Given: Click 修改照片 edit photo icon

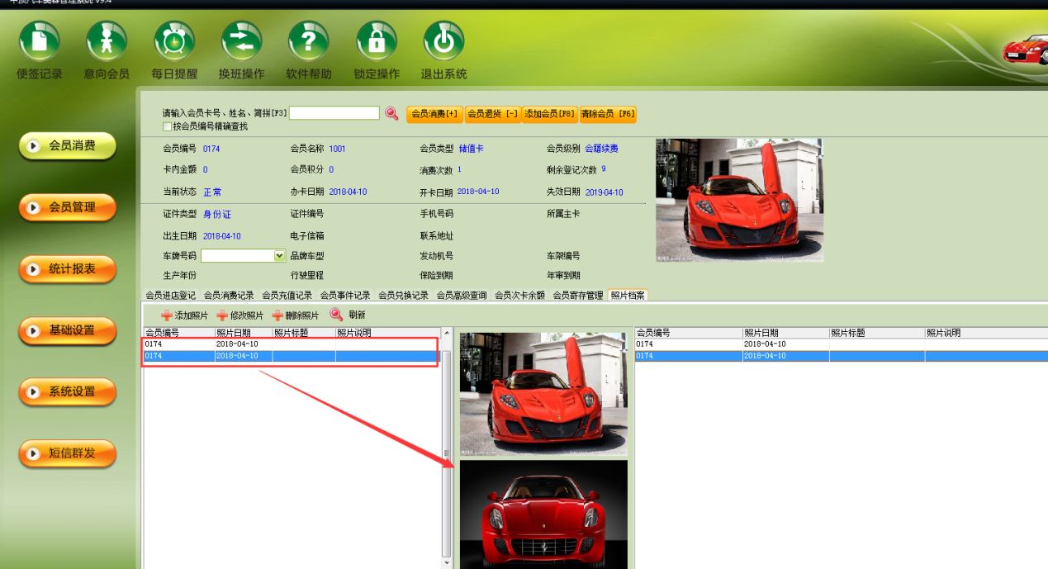Looking at the screenshot, I should tap(222, 315).
